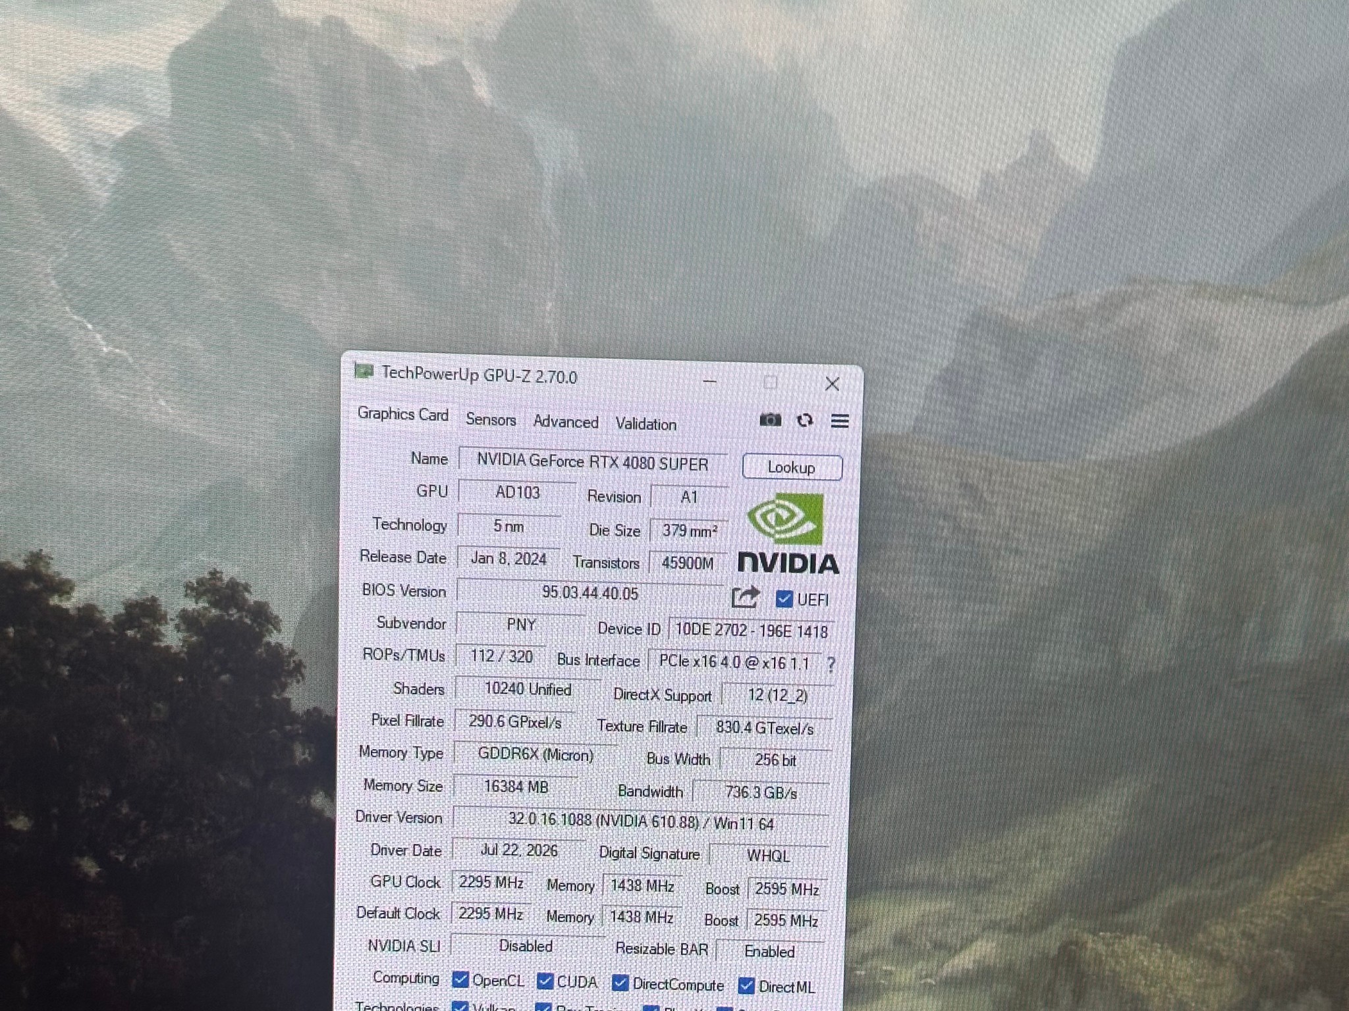The height and width of the screenshot is (1011, 1349).
Task: Toggle the CUDA checkbox
Action: click(x=545, y=981)
